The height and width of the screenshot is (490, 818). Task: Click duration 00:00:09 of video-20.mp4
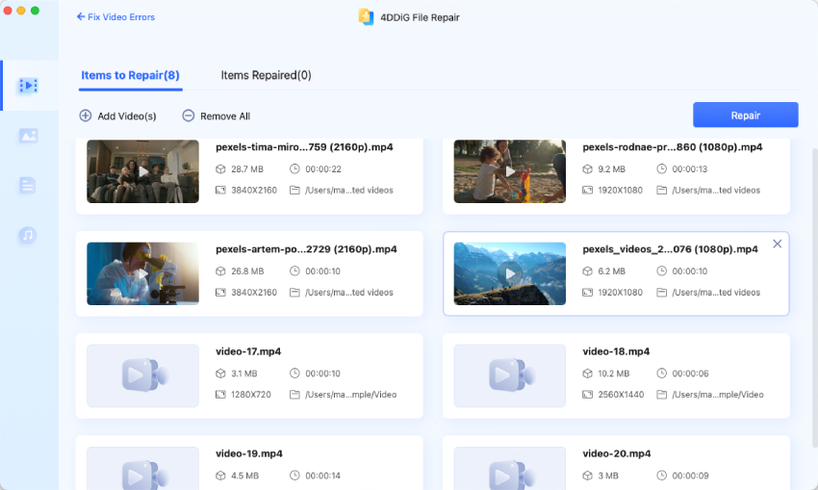pos(690,476)
